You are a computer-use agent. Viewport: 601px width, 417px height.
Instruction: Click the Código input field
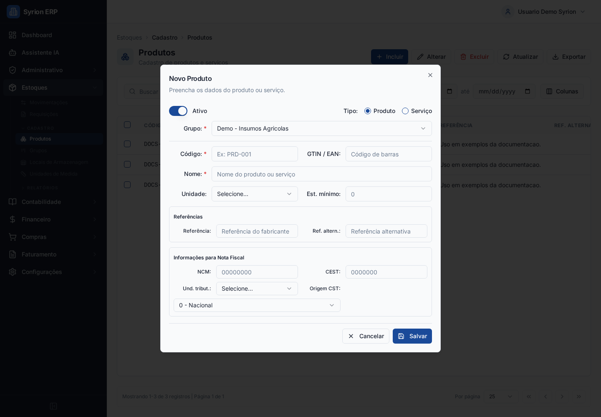pyautogui.click(x=255, y=154)
